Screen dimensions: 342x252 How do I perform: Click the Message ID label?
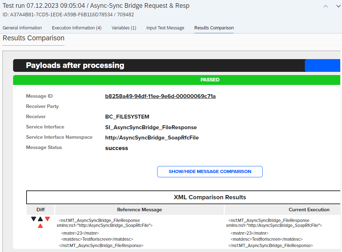39,96
